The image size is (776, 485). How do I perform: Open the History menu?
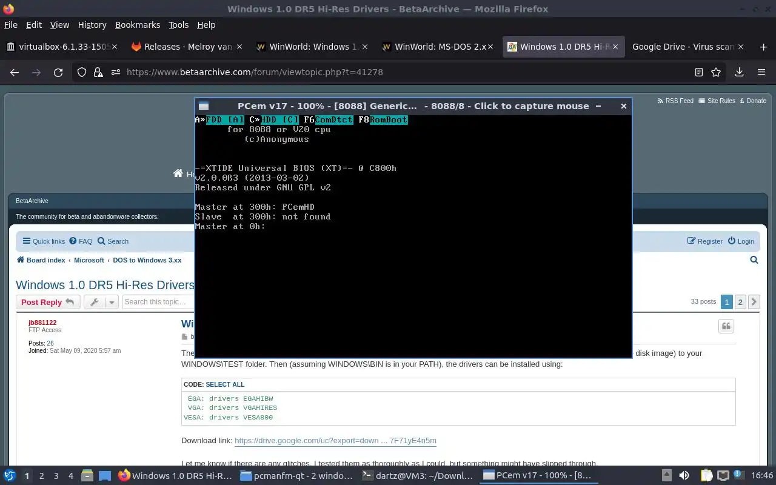click(x=92, y=25)
